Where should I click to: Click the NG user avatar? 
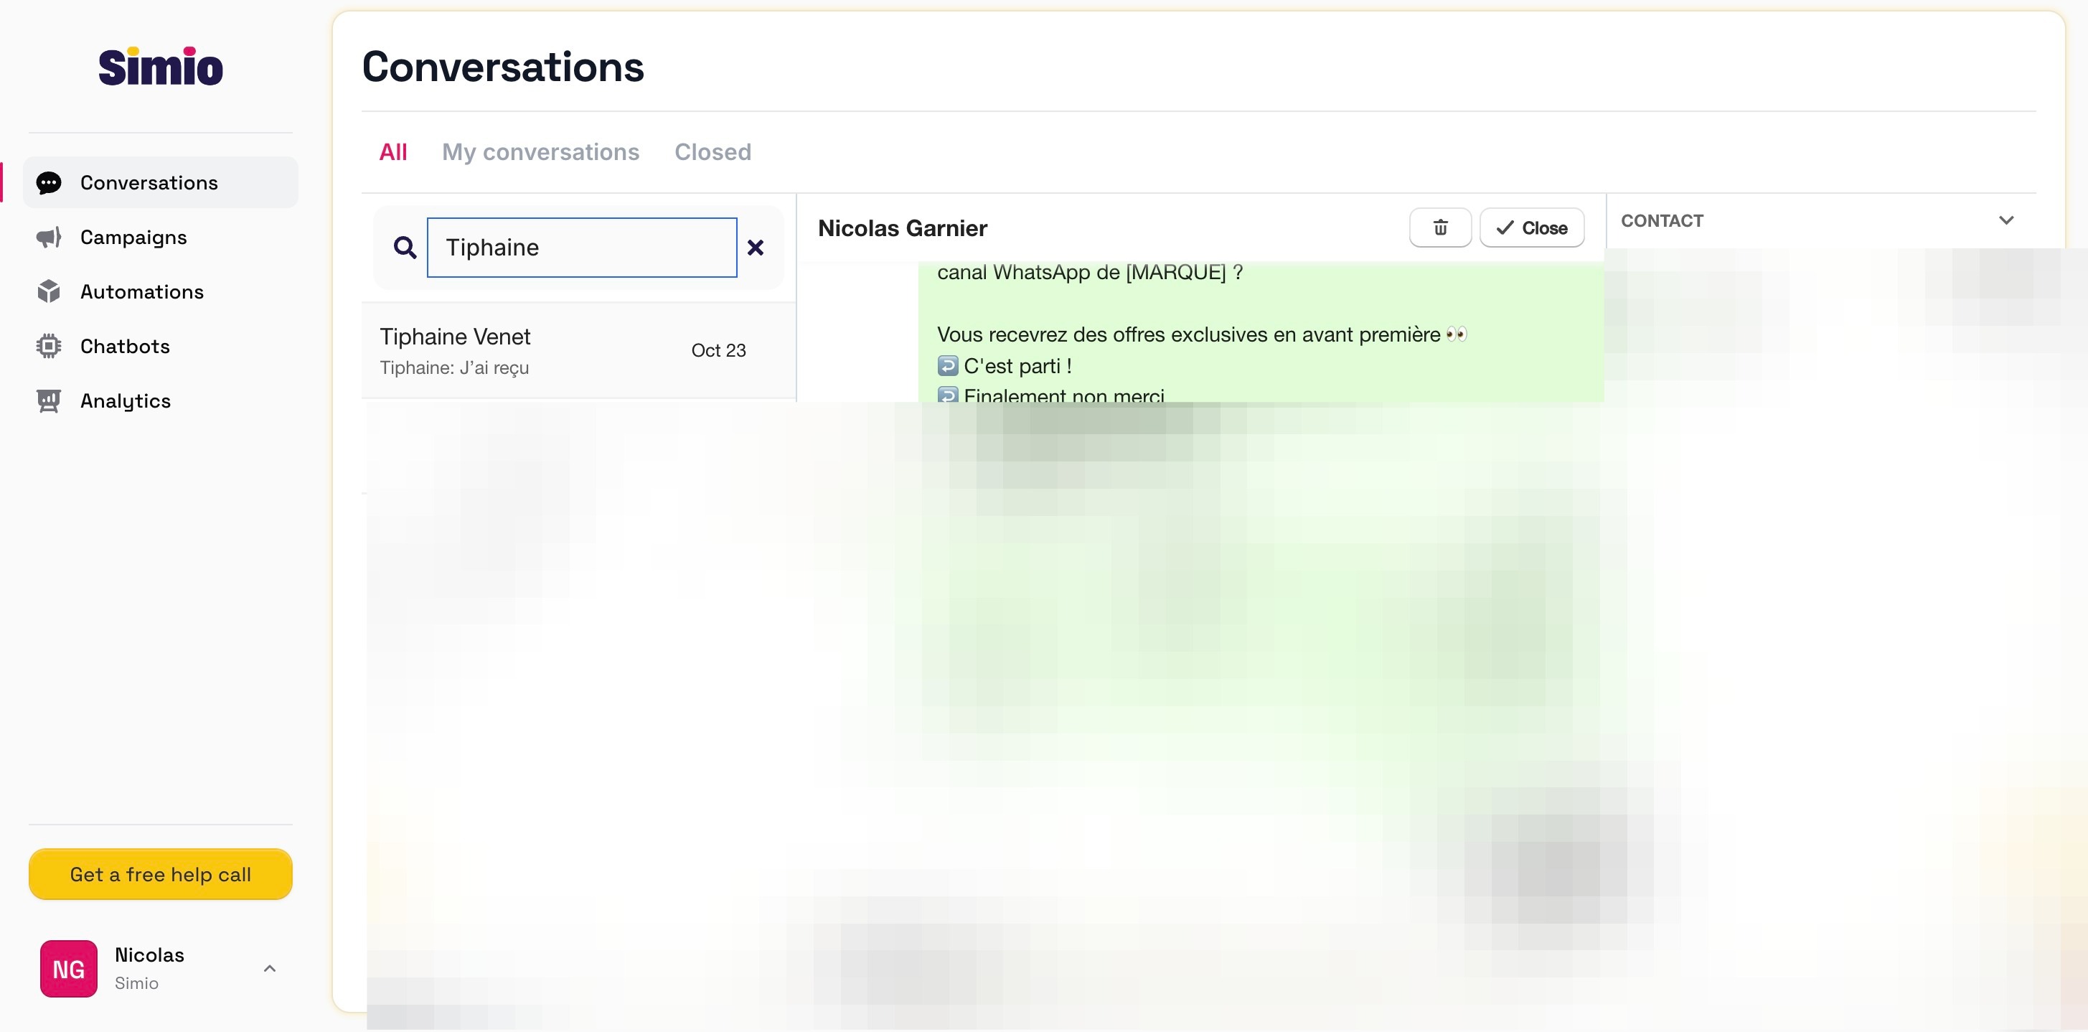coord(69,968)
